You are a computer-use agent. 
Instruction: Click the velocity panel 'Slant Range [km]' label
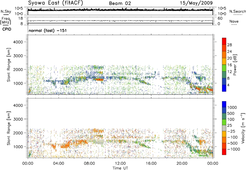click(x=9, y=128)
